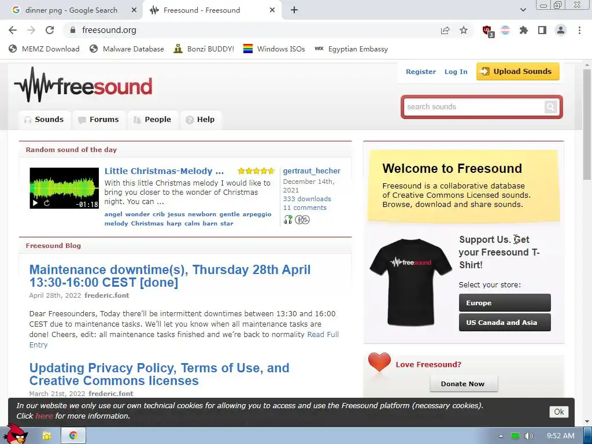Image resolution: width=592 pixels, height=444 pixels.
Task: Click the Freesound T-shirt image
Action: coord(410,282)
